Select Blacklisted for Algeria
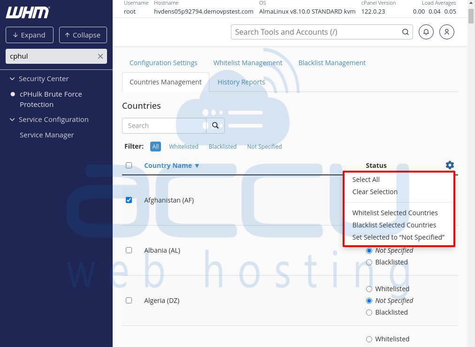The height and width of the screenshot is (347, 475). [x=369, y=312]
